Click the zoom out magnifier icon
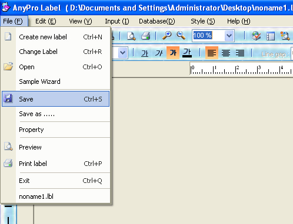 point(181,36)
